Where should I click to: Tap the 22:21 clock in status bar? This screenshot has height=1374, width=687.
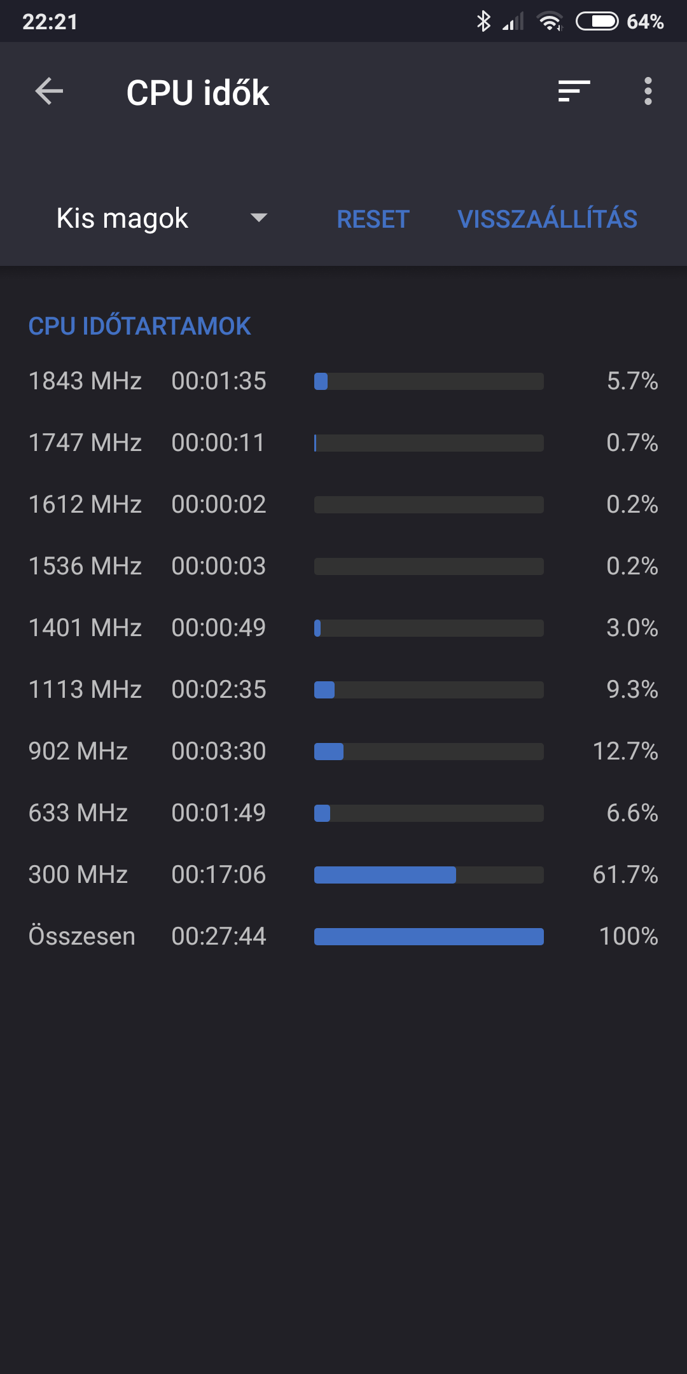click(x=50, y=22)
